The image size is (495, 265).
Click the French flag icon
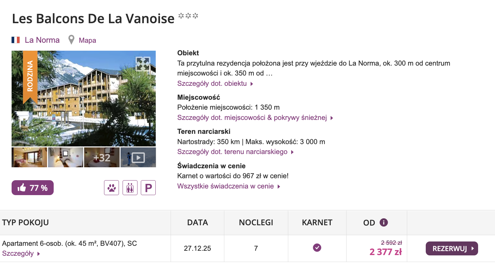pyautogui.click(x=16, y=40)
